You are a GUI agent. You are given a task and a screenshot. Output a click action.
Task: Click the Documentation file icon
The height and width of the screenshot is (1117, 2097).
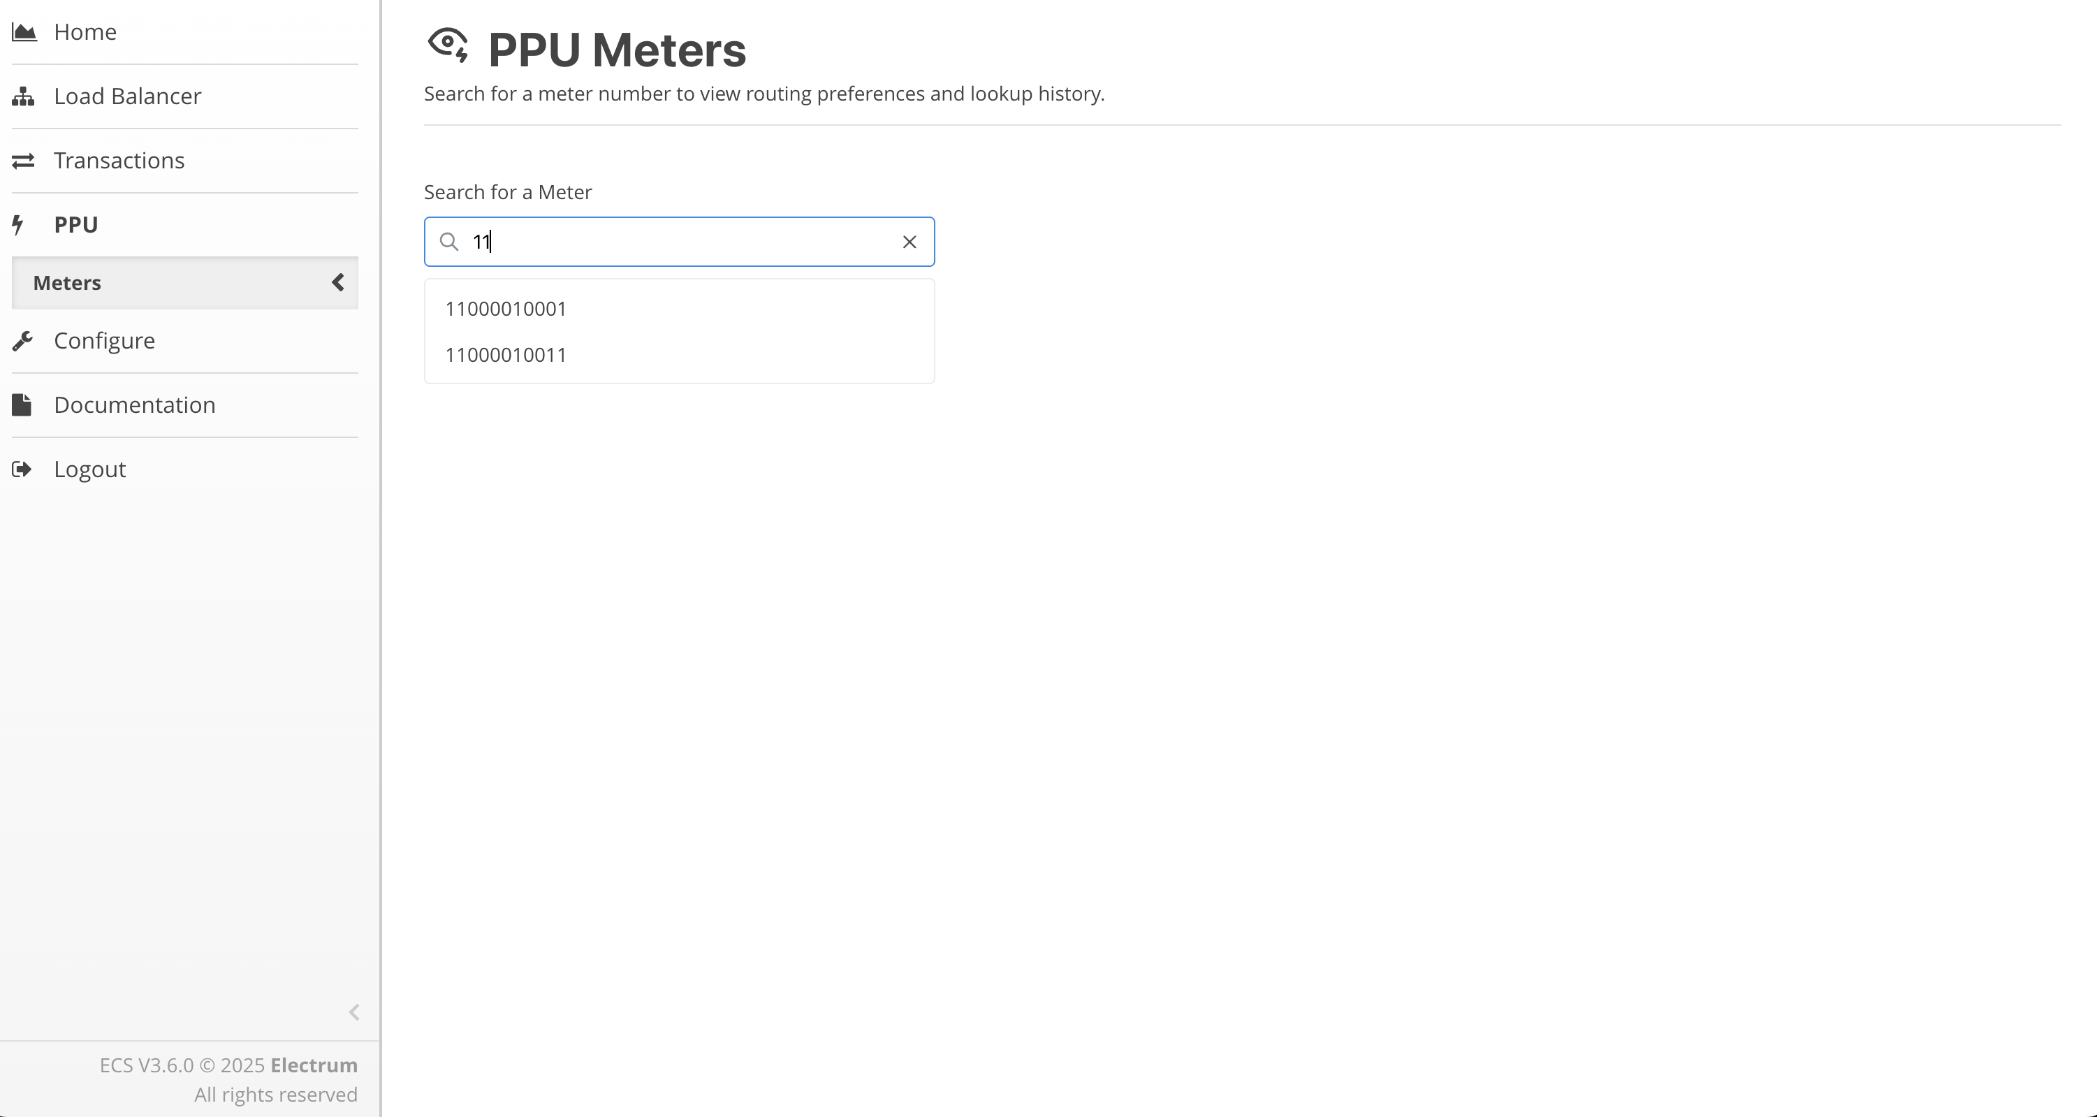22,404
